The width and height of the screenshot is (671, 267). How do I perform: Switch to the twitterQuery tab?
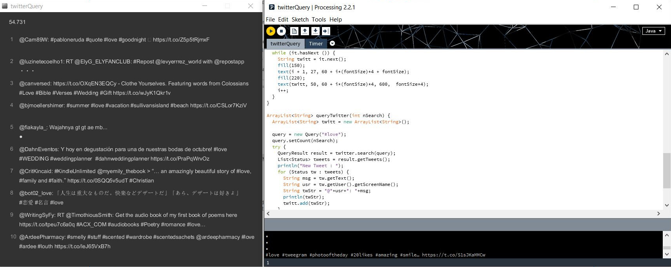[x=285, y=43]
